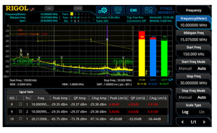Viewport: 217px width, 133px height.
Task: Click the Freq column header
Action: click(41, 98)
